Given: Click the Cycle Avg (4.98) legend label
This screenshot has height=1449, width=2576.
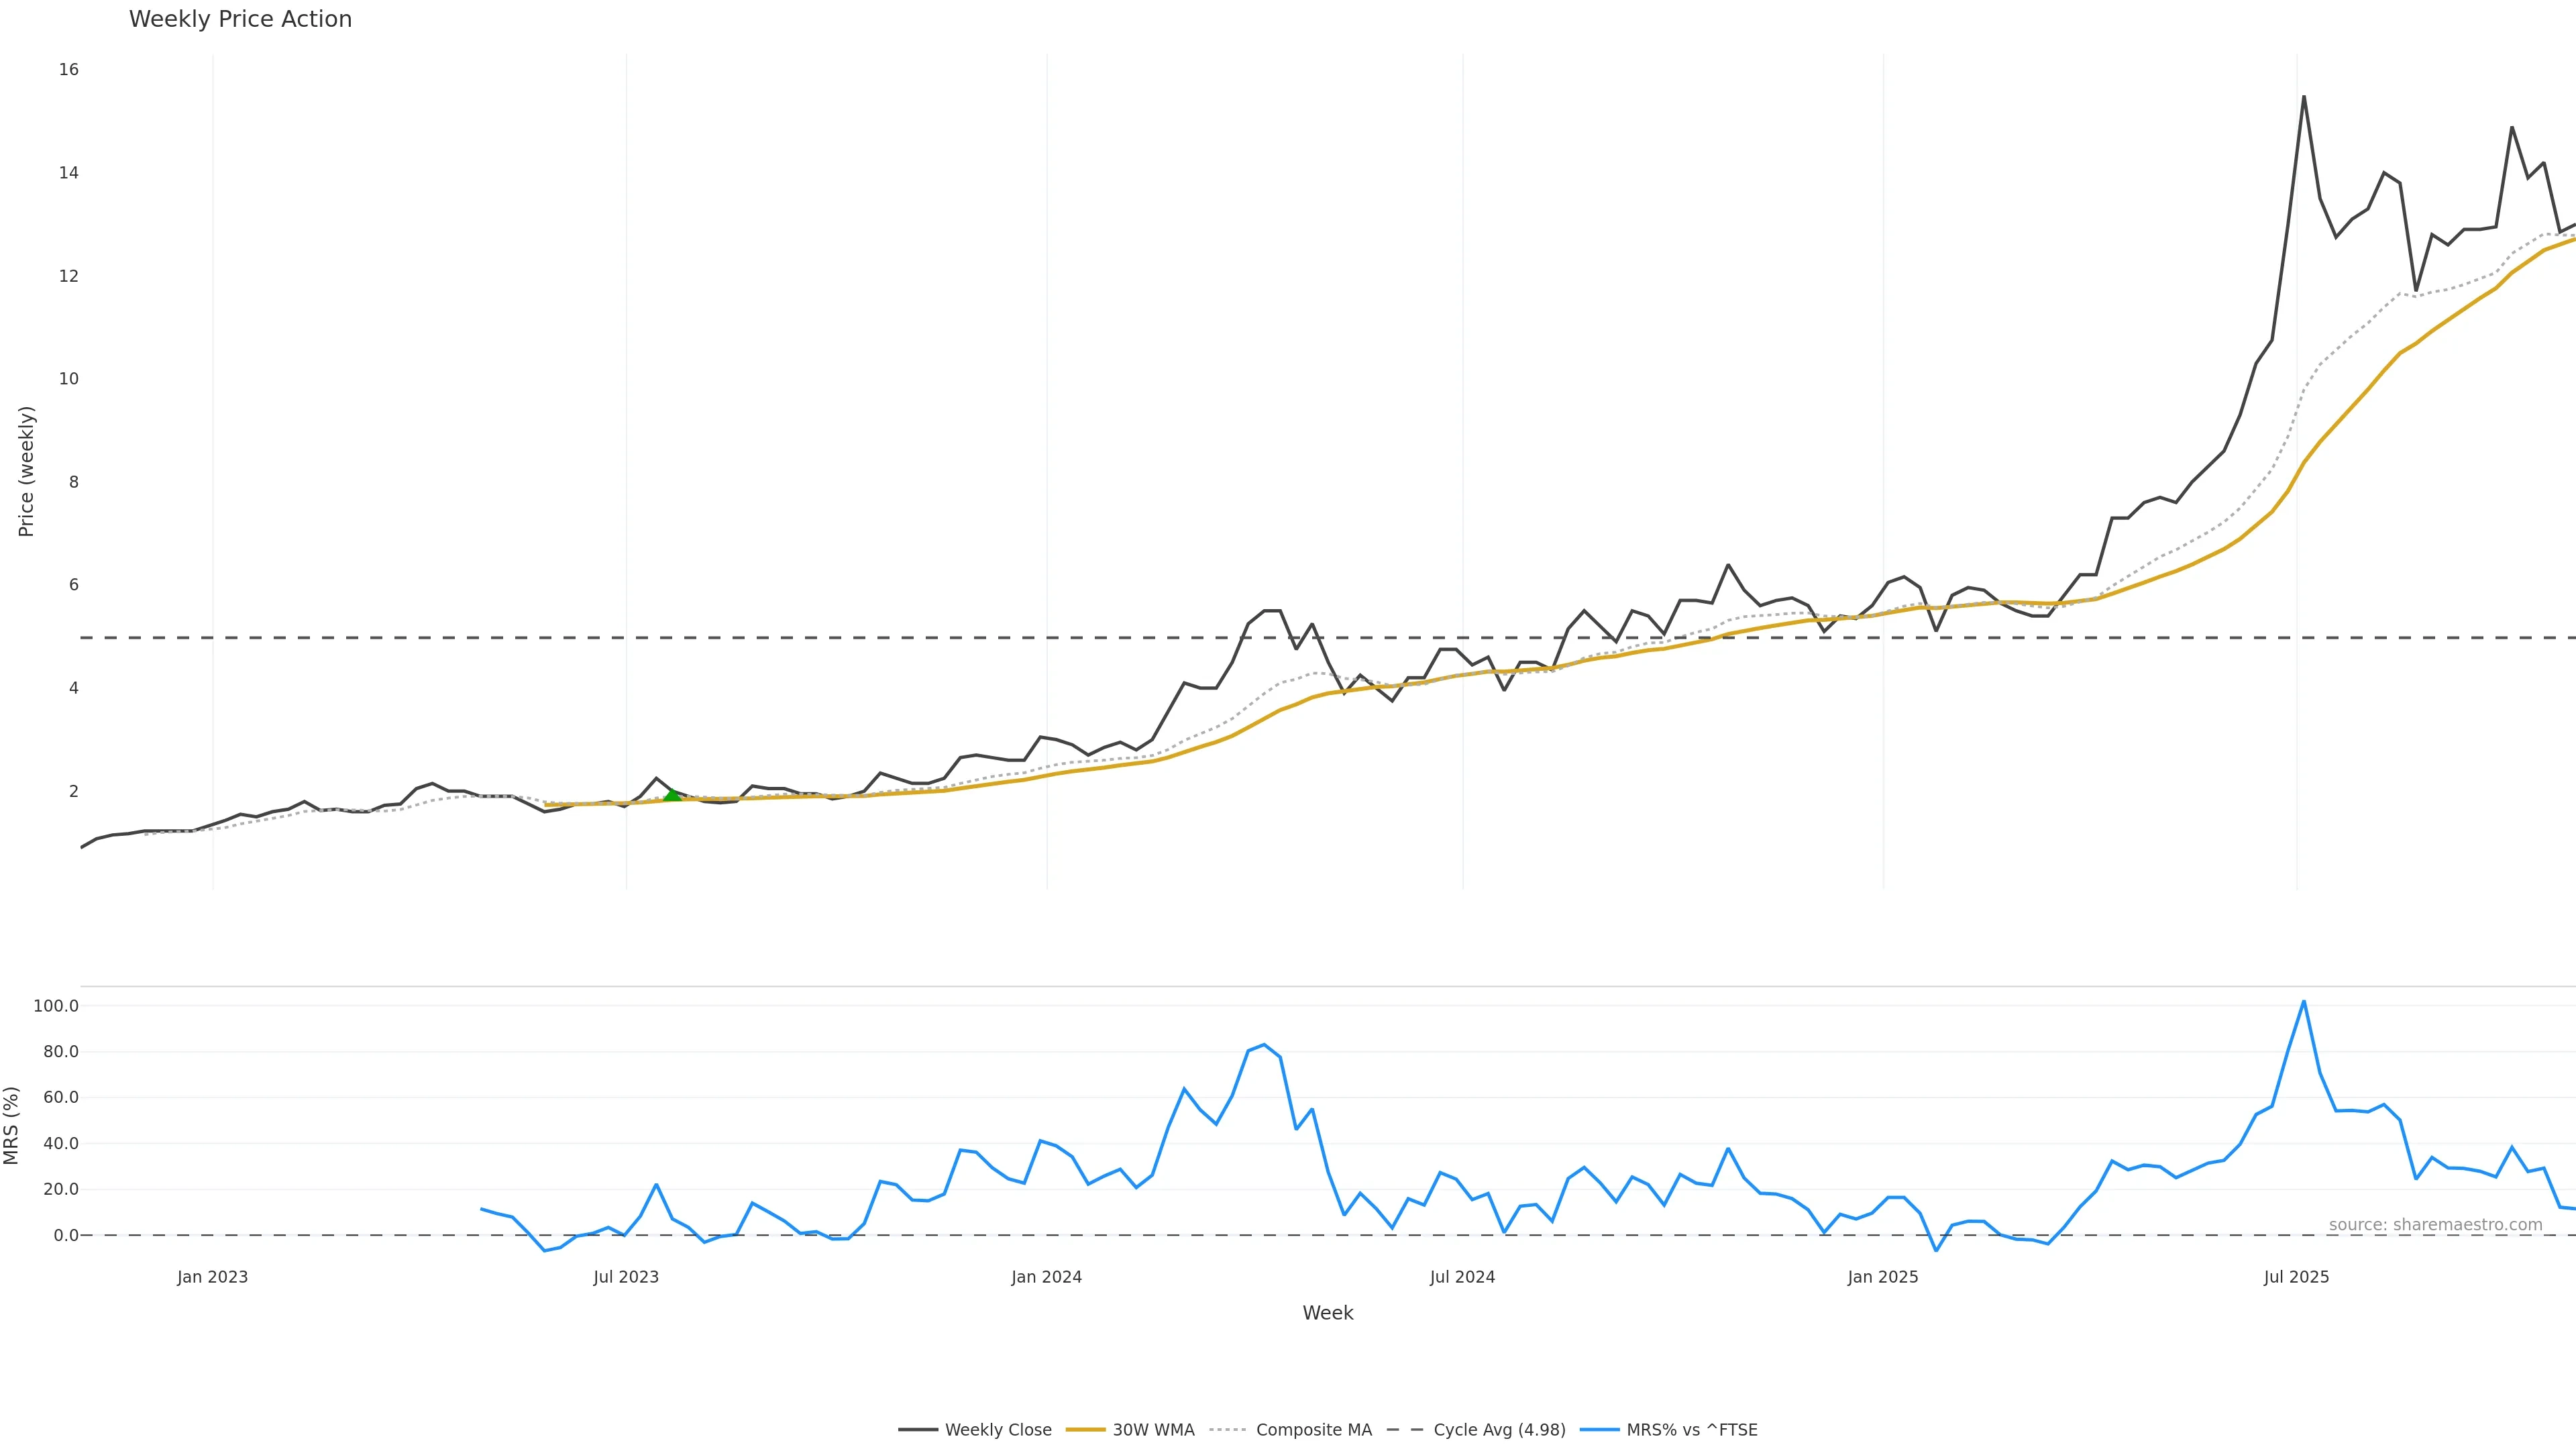Looking at the screenshot, I should (1498, 1430).
